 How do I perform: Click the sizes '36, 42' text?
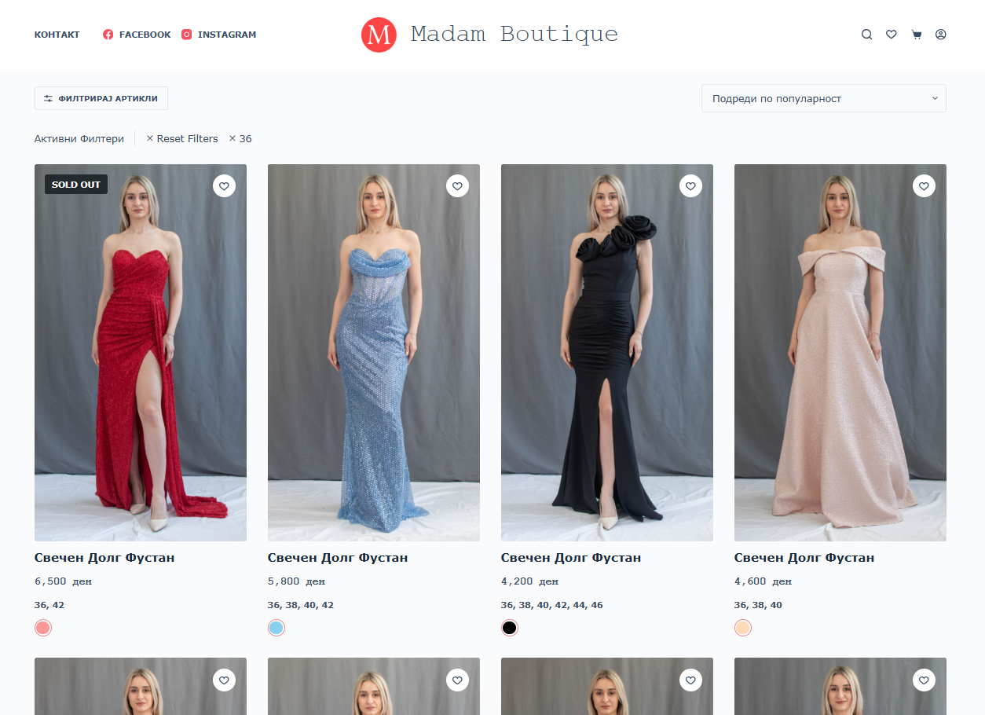tap(49, 605)
